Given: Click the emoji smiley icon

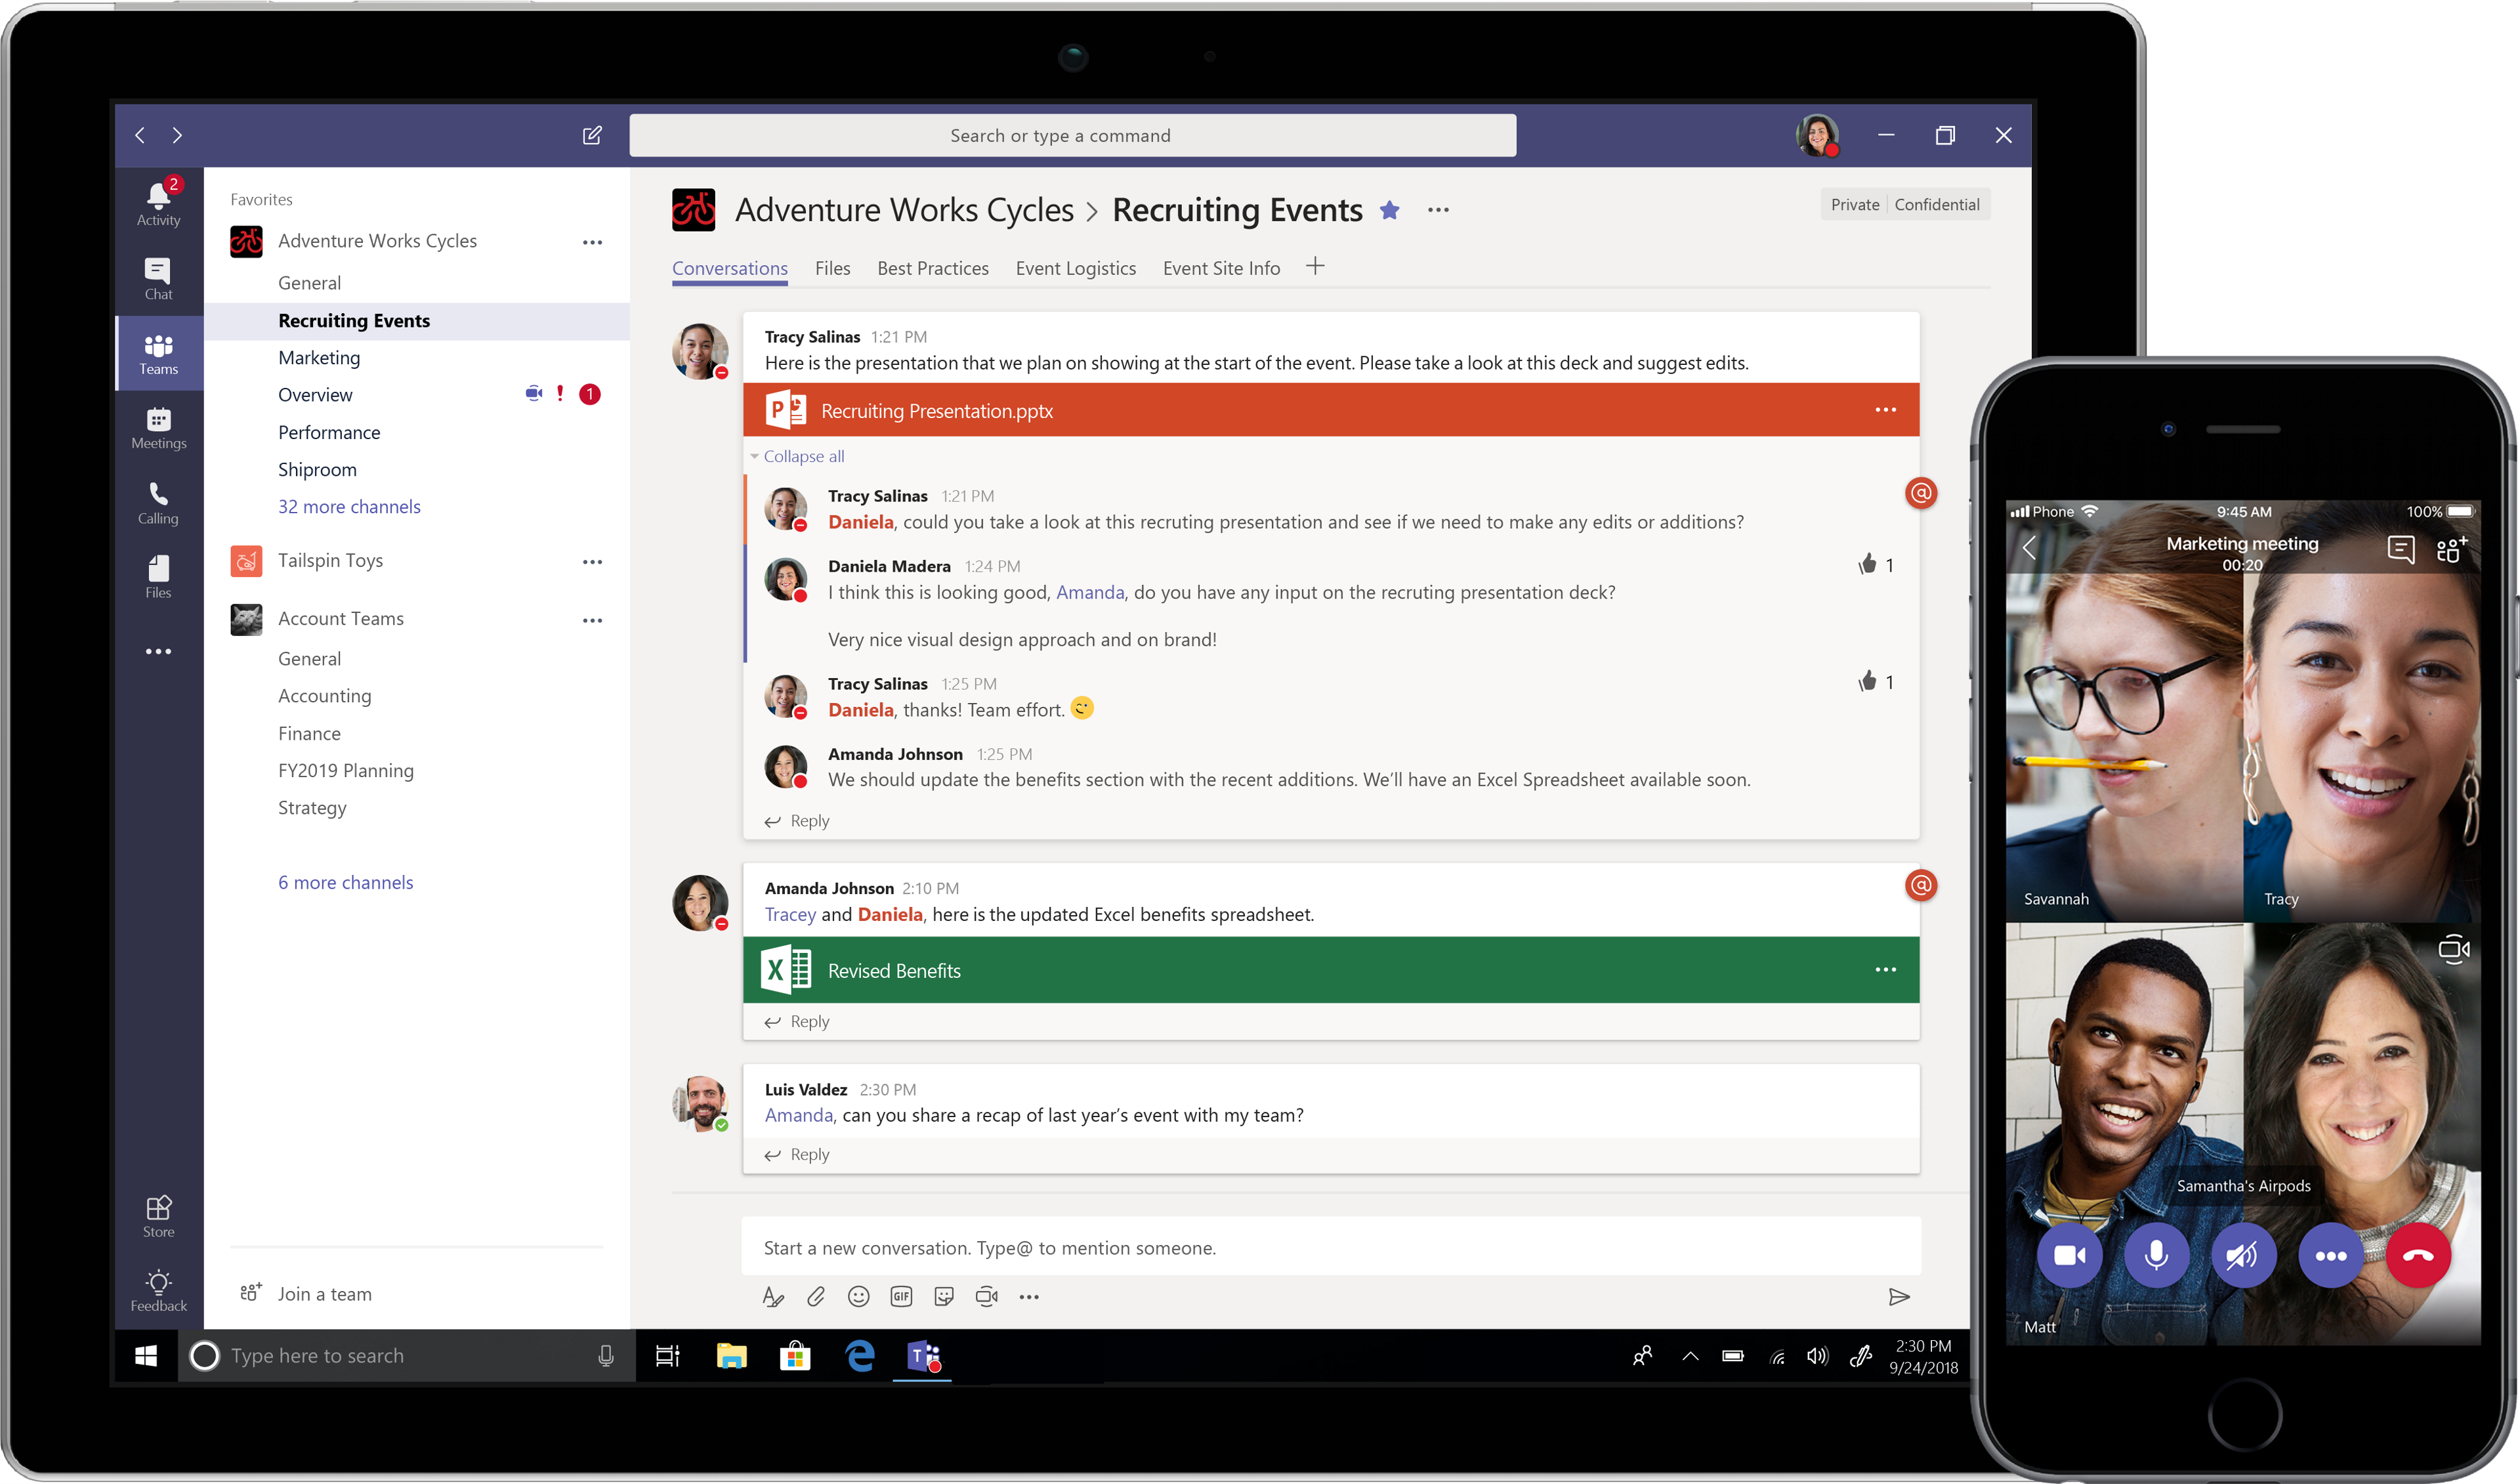Looking at the screenshot, I should point(858,1297).
